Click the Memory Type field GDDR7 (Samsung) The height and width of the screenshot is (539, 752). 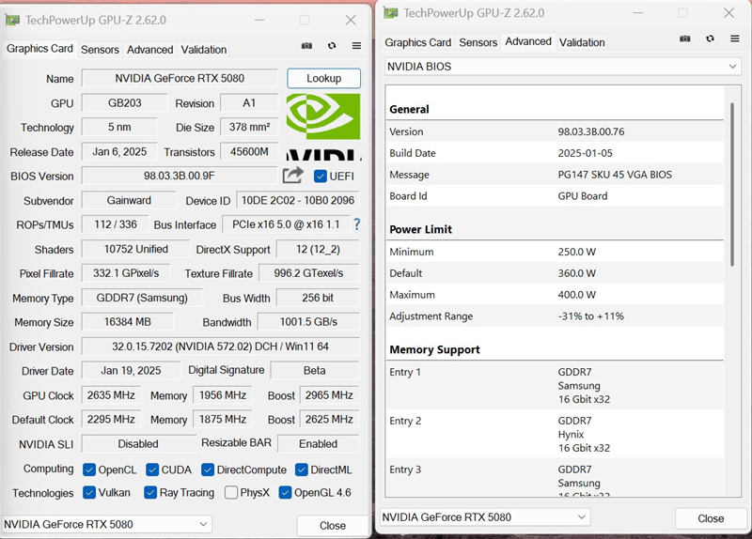pos(142,298)
